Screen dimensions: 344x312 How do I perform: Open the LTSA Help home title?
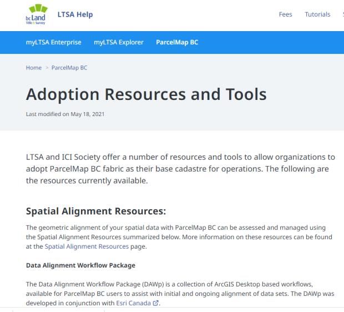[75, 14]
